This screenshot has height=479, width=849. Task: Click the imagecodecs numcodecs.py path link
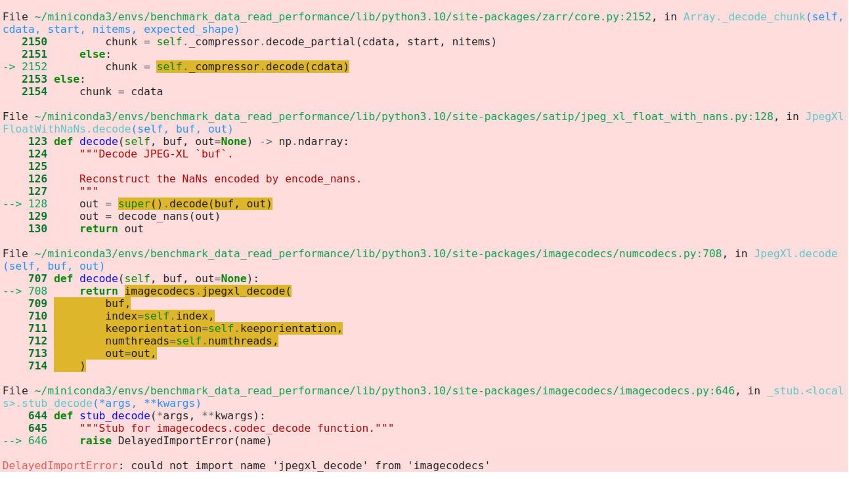(394, 253)
